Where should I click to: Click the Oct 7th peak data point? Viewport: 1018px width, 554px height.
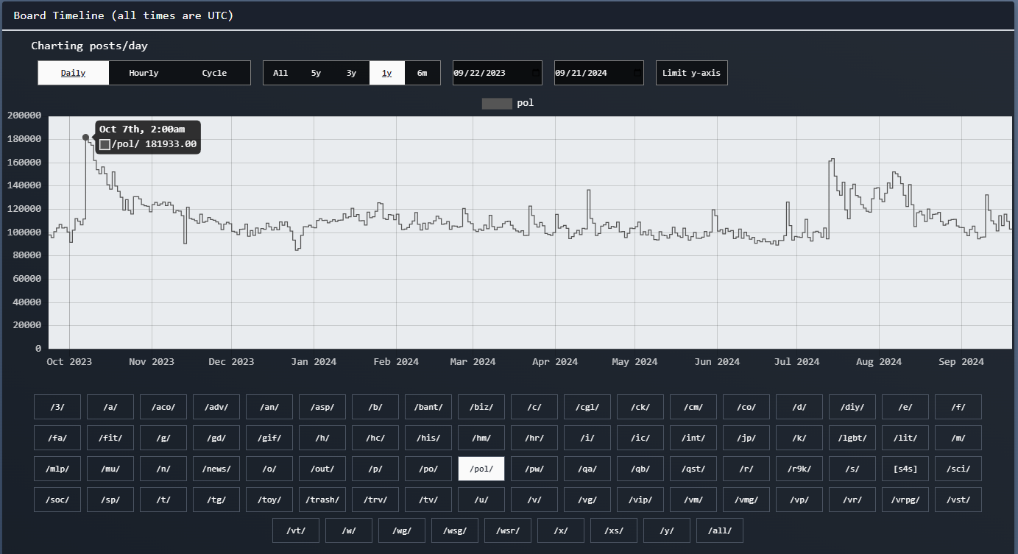coord(85,138)
